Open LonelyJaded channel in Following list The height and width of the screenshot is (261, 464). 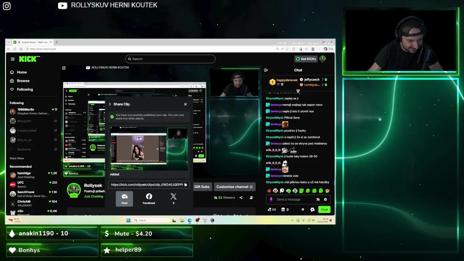(x=33, y=130)
